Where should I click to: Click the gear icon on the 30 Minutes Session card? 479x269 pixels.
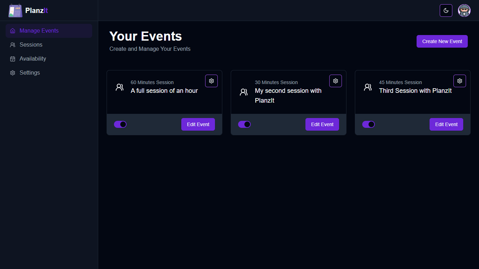tap(336, 81)
